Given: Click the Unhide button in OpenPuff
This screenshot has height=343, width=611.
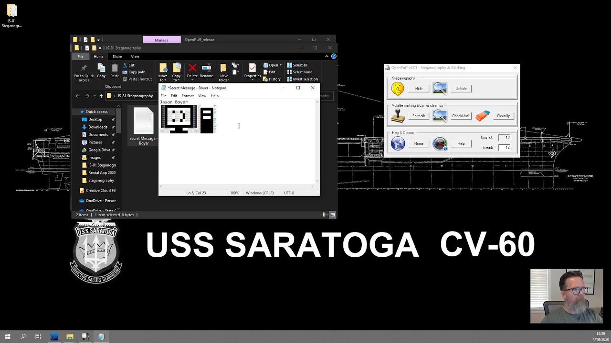Looking at the screenshot, I should pos(461,89).
